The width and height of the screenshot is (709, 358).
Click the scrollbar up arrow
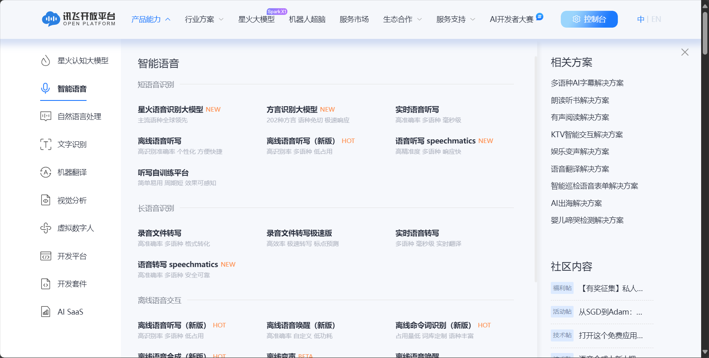tap(705, 5)
